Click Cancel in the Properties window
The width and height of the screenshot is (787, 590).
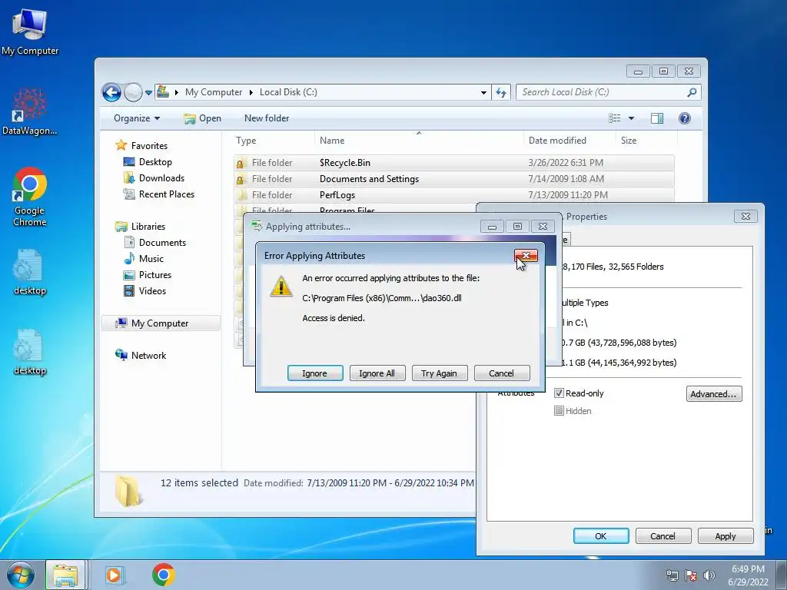[x=663, y=536]
